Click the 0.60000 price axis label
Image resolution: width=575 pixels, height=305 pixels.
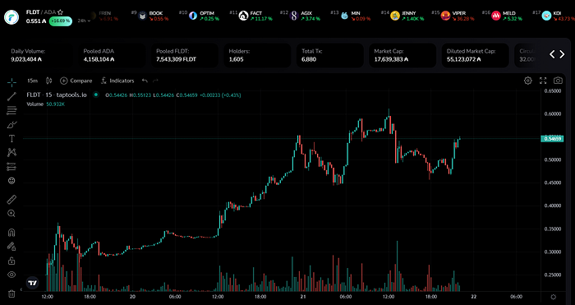coord(553,113)
